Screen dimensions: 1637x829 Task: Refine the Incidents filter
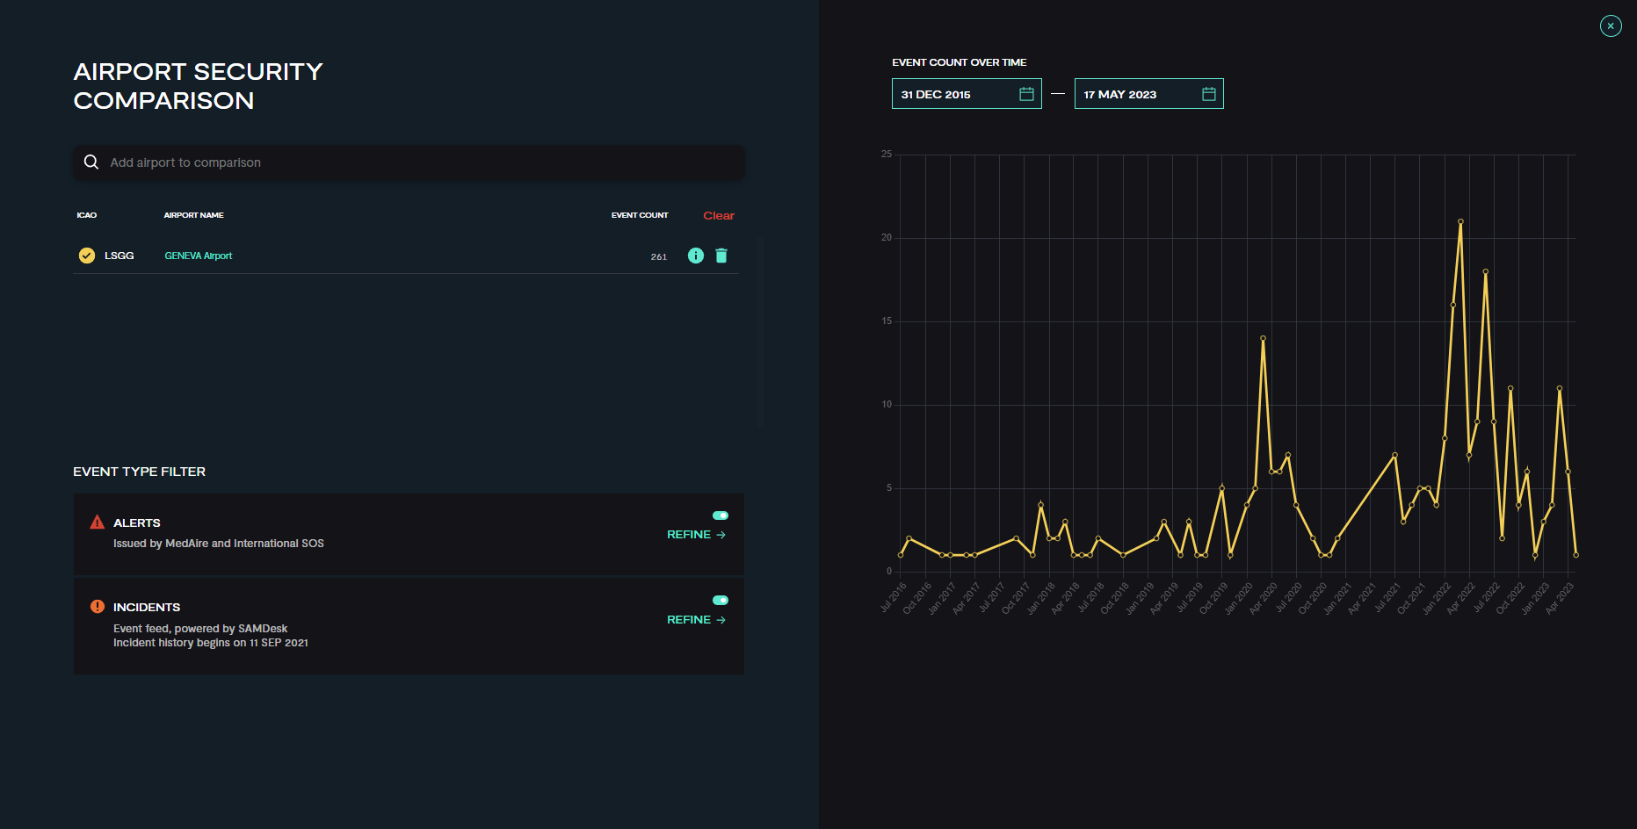pos(696,620)
